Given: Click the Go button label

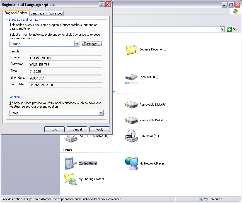Looking at the screenshot, I should tap(234, 29).
